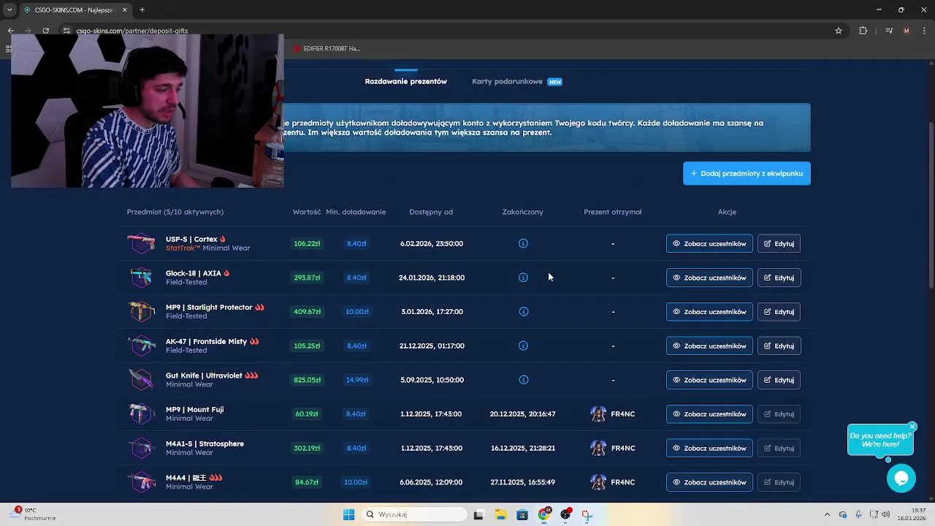Image resolution: width=935 pixels, height=526 pixels.
Task: Reload the page
Action: tap(45, 31)
